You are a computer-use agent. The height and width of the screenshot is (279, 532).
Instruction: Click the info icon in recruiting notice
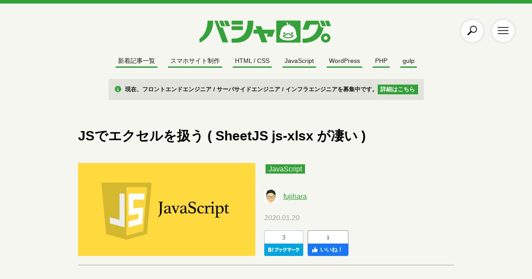coord(118,89)
